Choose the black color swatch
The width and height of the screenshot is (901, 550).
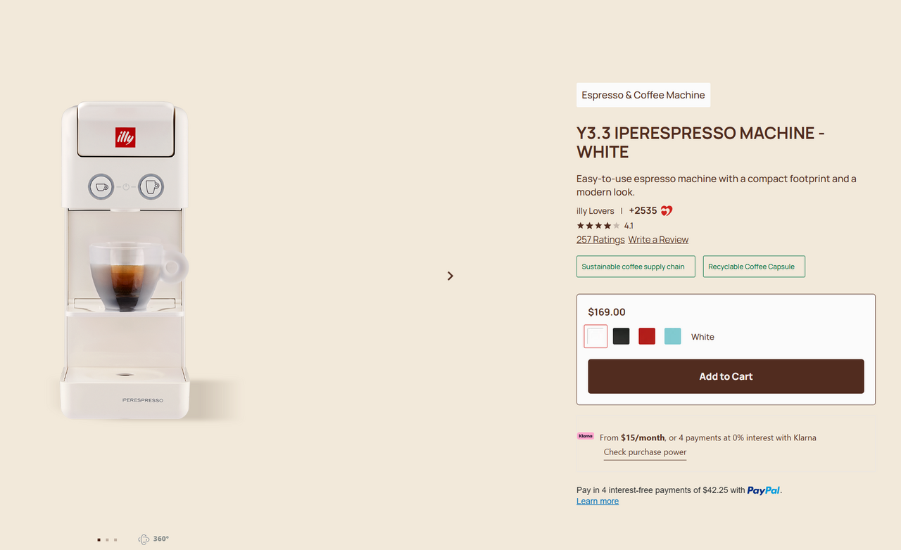(x=621, y=336)
